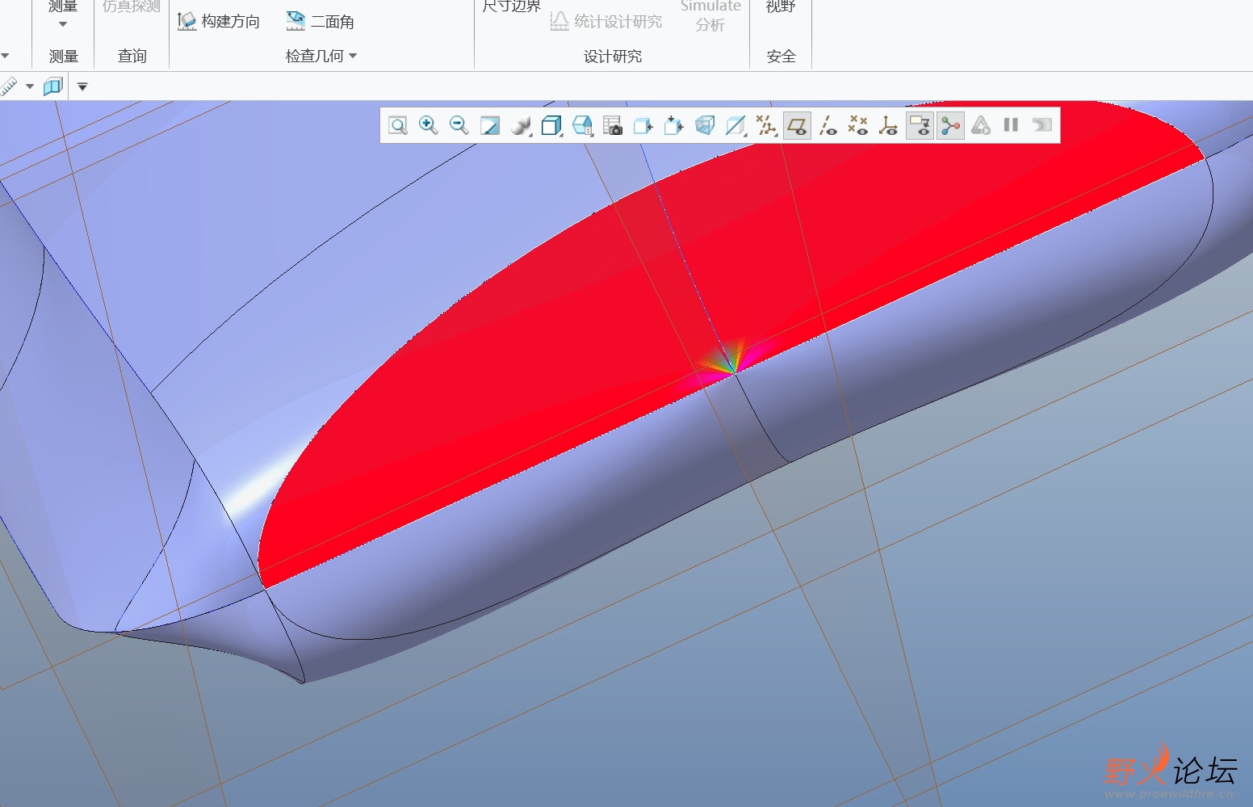This screenshot has height=807, width=1253.
Task: Open the 测量 measure dropdown arrow
Action: [63, 24]
